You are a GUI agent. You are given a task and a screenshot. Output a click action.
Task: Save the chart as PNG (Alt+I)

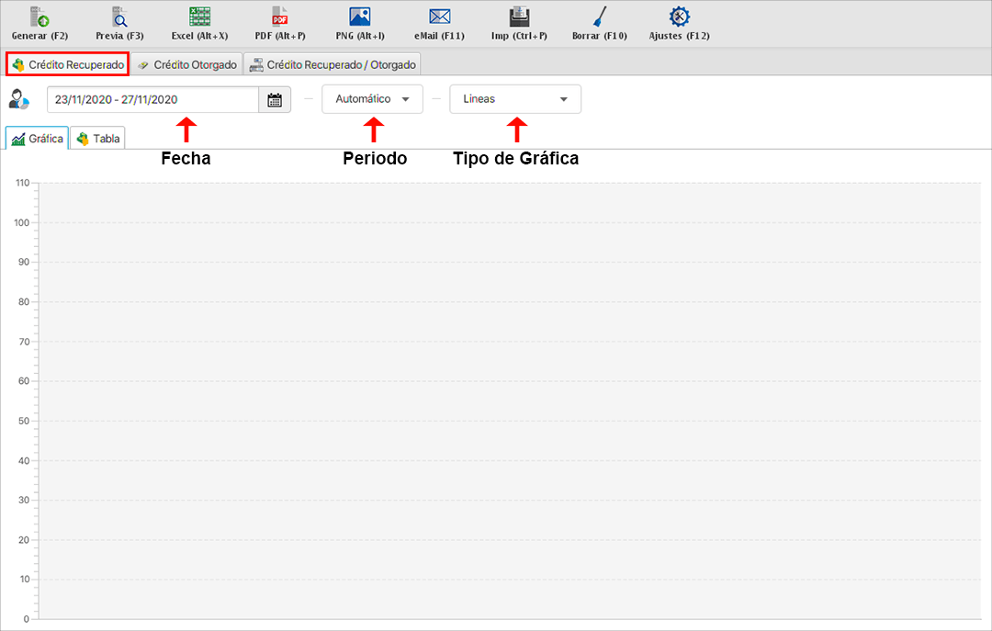click(x=359, y=17)
